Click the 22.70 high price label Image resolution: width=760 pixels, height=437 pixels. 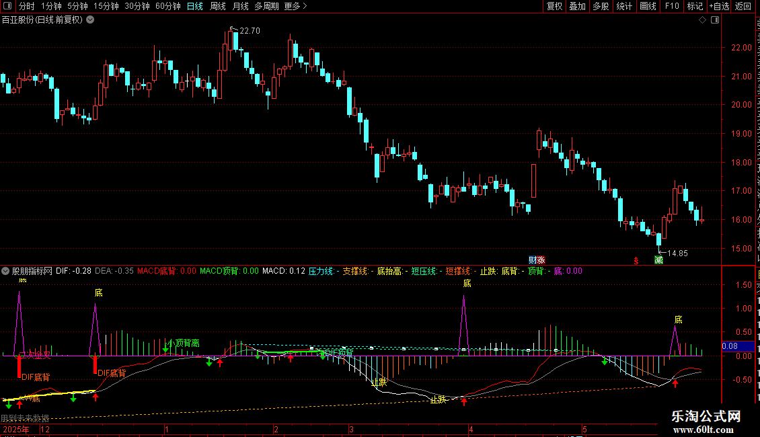pyautogui.click(x=250, y=30)
